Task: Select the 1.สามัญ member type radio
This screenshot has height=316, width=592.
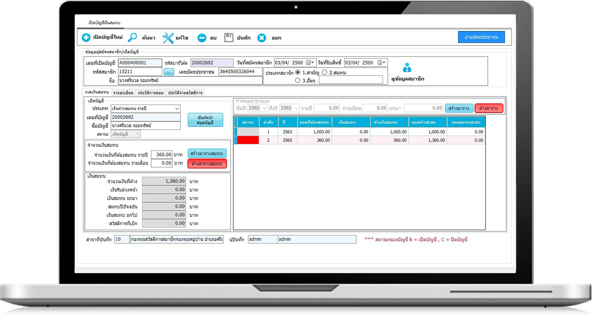Action: click(x=298, y=72)
